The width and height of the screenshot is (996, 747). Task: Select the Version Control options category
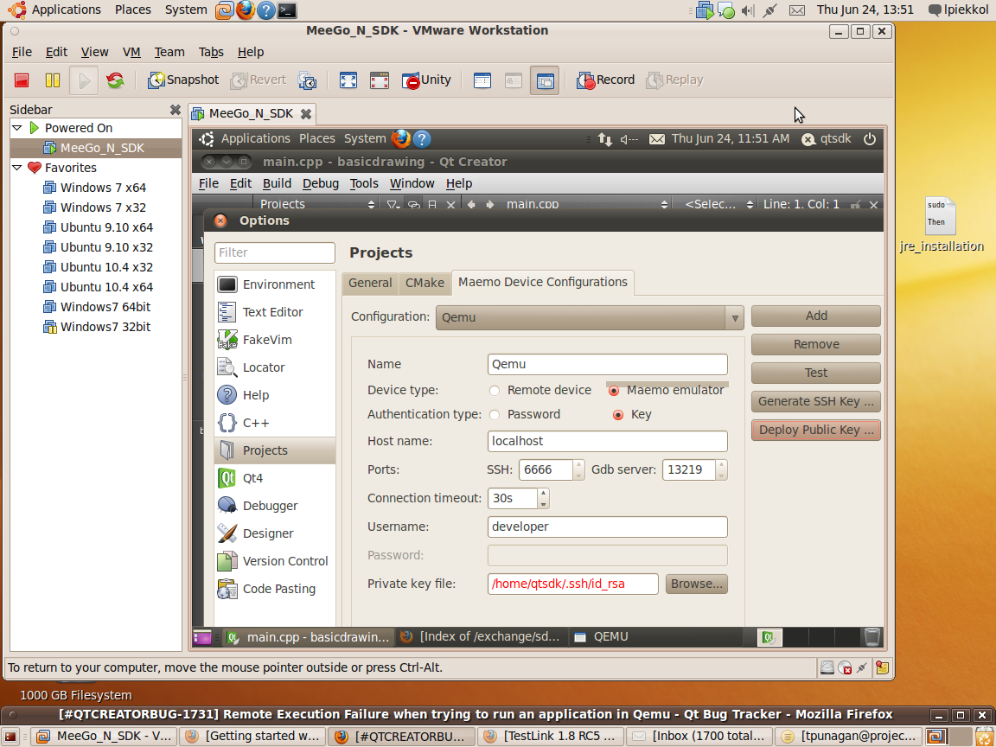pyautogui.click(x=274, y=561)
